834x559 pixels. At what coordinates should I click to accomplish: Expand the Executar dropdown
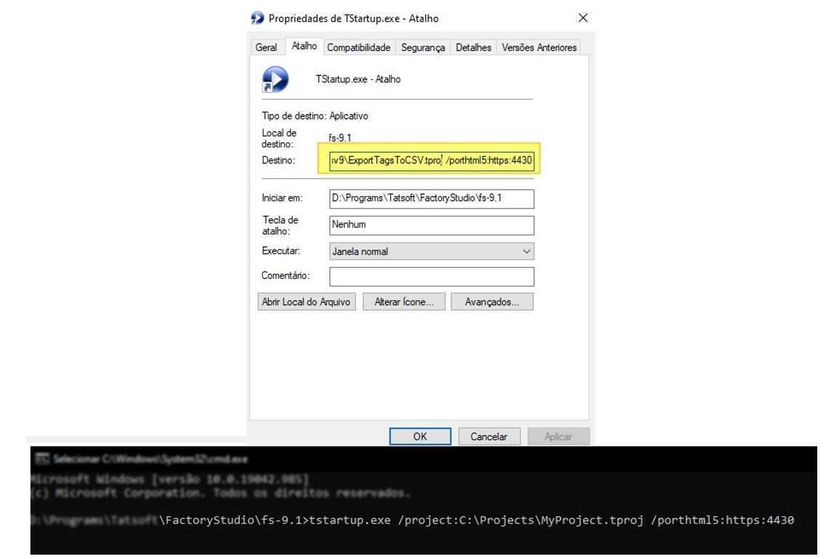432,251
